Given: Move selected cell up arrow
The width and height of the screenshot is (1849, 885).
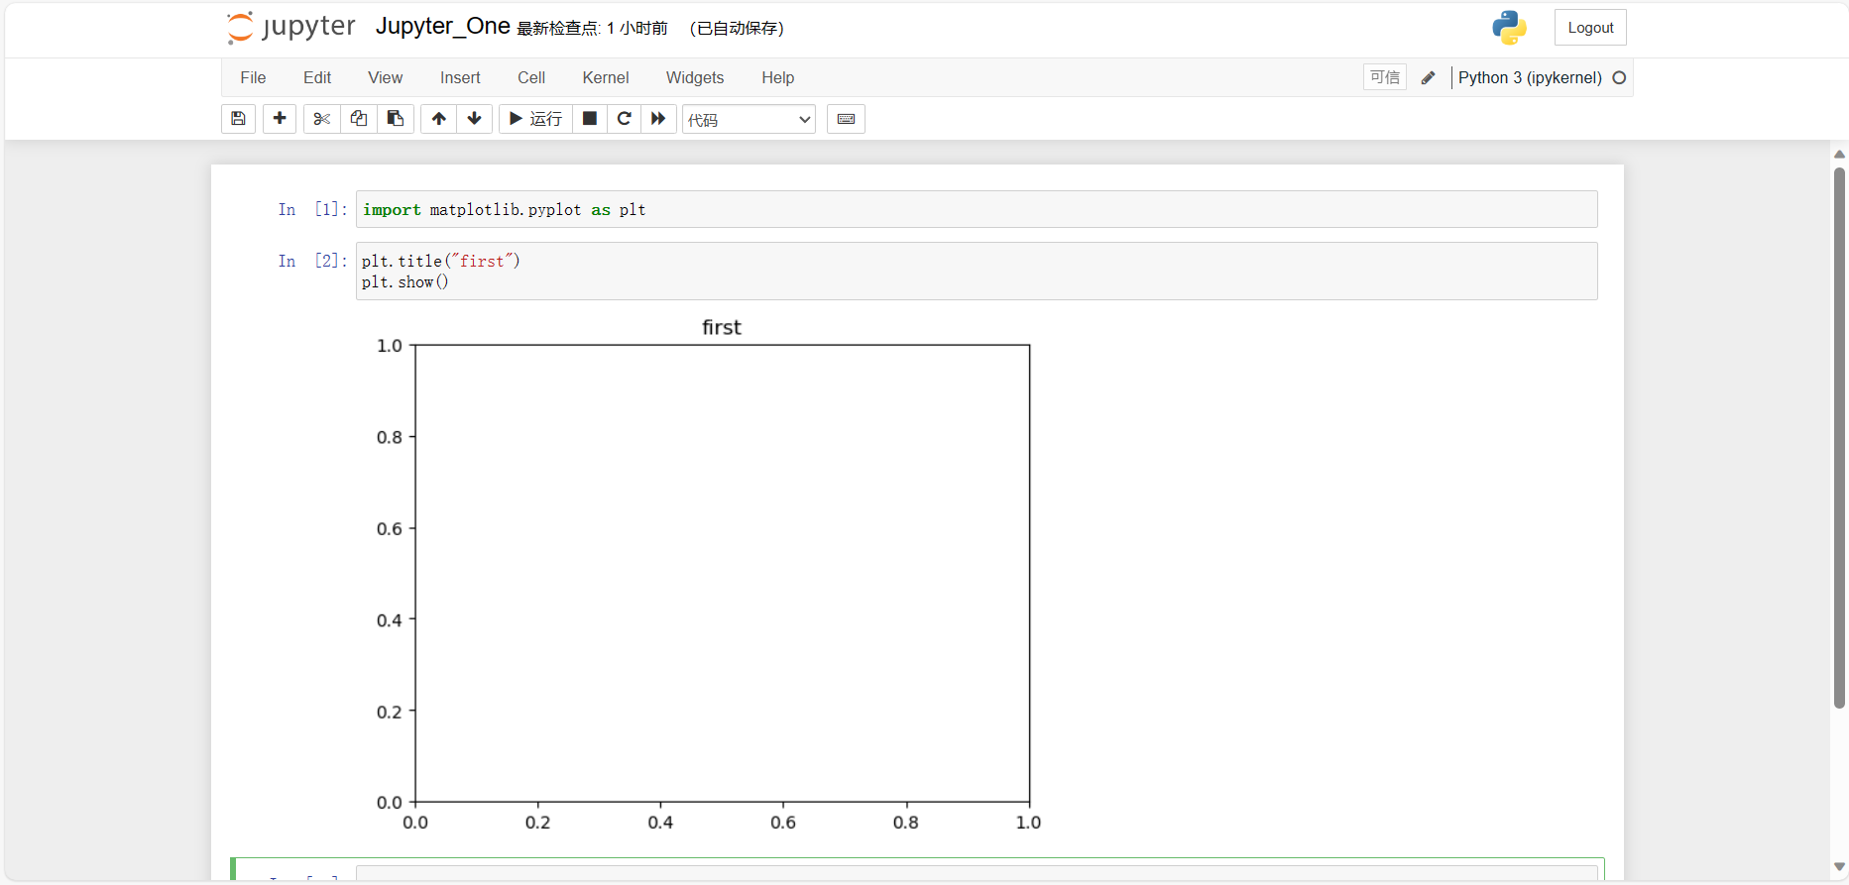Looking at the screenshot, I should coord(438,119).
